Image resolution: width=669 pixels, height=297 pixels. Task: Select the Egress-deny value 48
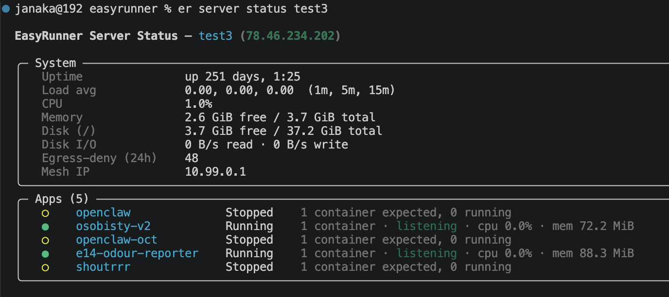(192, 158)
